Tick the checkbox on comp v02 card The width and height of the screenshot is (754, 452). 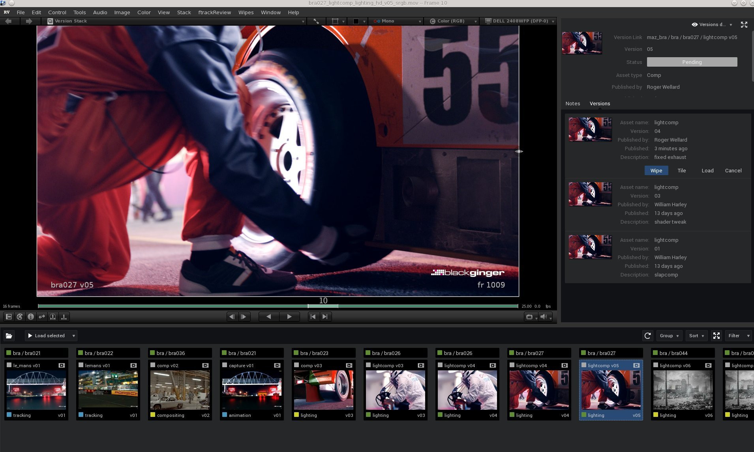point(153,365)
